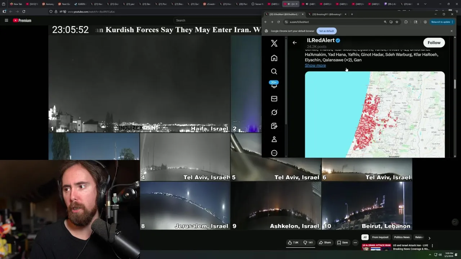Click the Haifa, Israel camera feed
The height and width of the screenshot is (259, 461).
(x=139, y=84)
